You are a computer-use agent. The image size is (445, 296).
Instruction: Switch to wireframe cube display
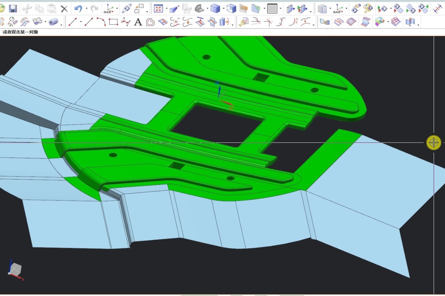pyautogui.click(x=231, y=8)
